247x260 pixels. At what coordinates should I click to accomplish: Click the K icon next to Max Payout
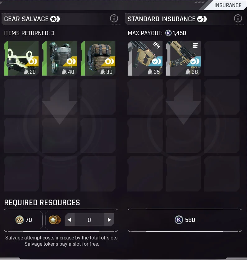[168, 33]
